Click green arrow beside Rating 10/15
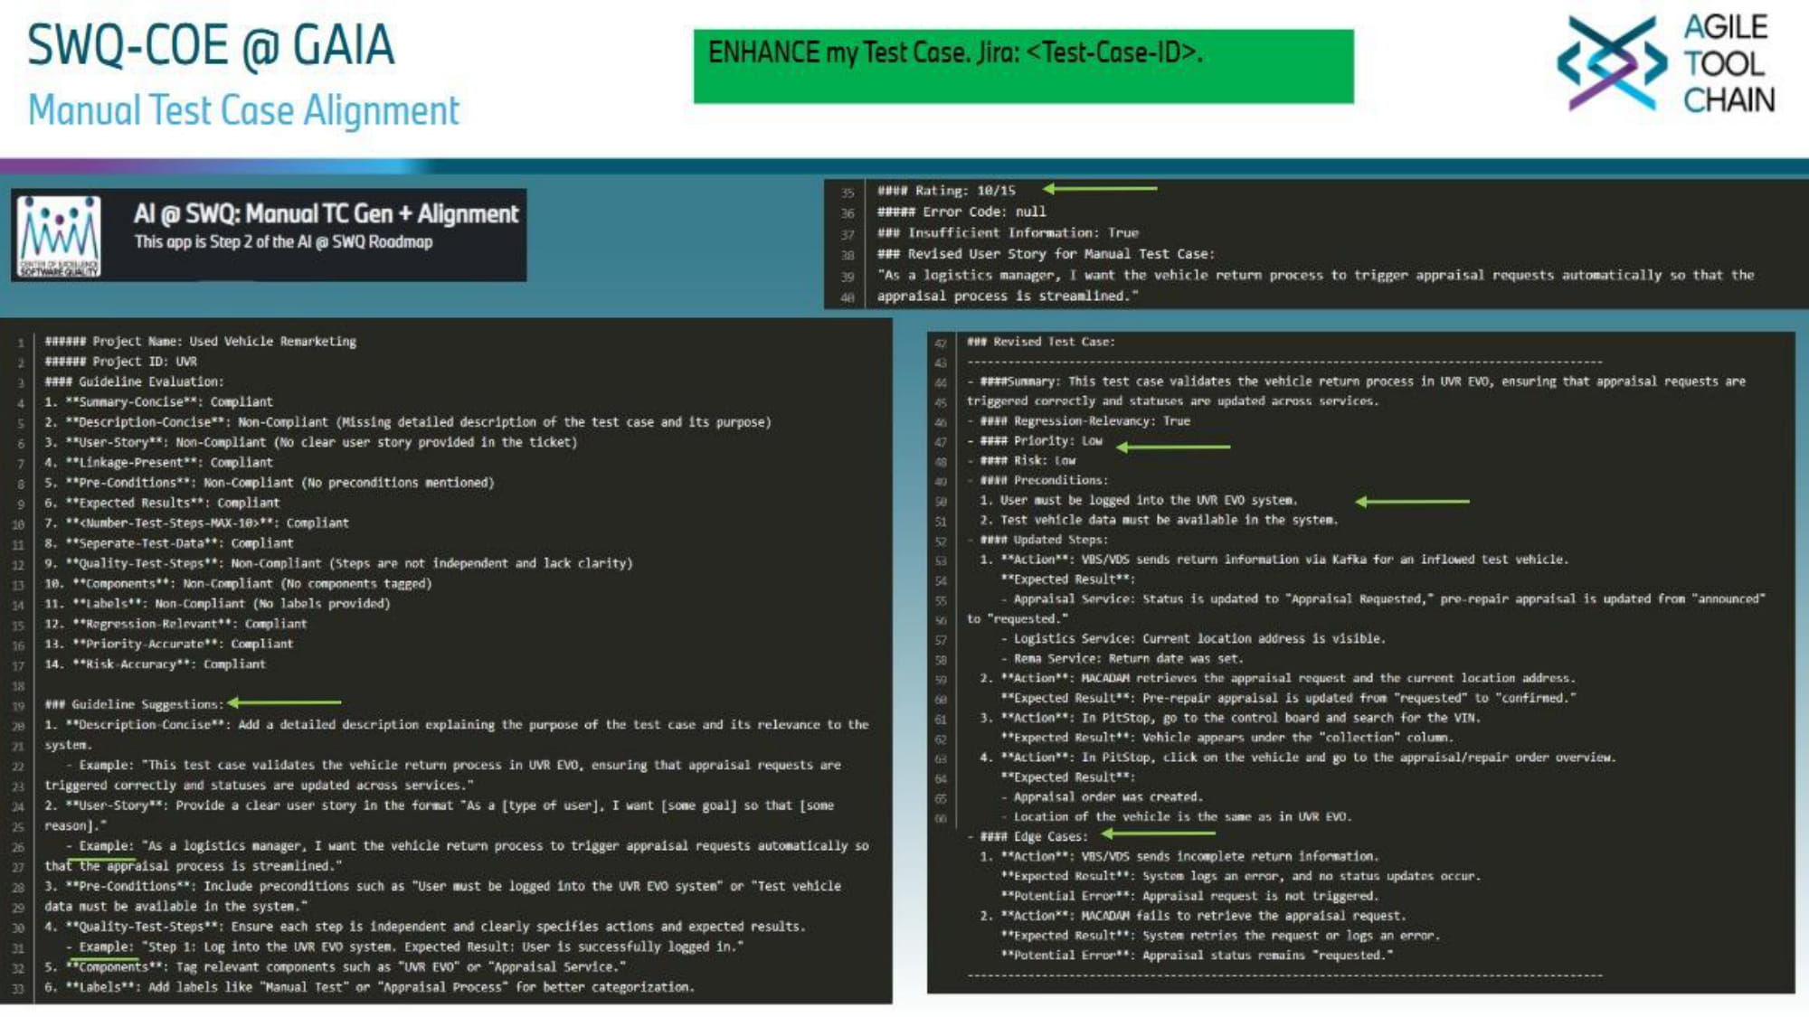This screenshot has width=1809, height=1017. pos(1099,189)
